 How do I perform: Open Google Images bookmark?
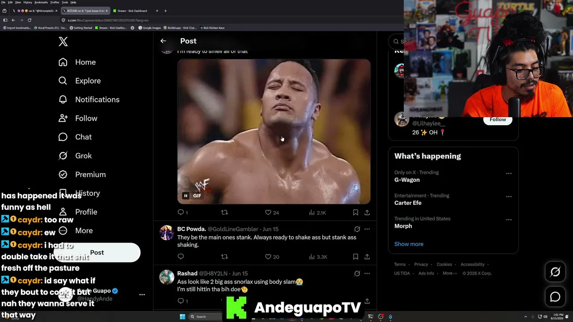(x=150, y=28)
